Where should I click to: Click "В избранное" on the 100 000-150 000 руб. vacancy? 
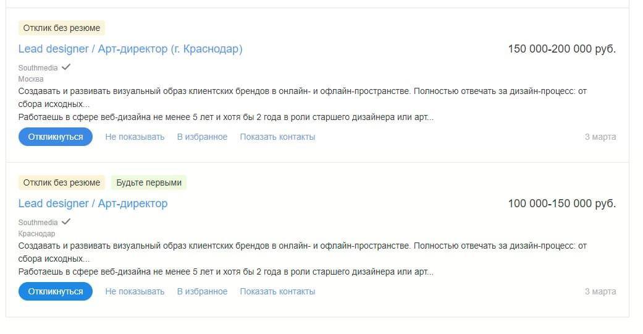point(202,291)
